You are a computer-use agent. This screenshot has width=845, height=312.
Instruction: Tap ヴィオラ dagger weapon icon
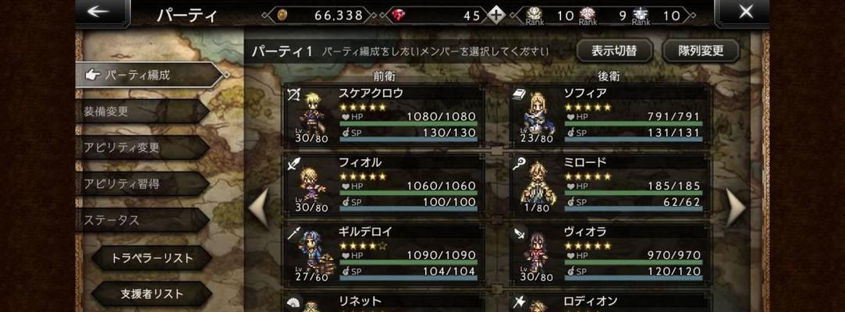[520, 232]
